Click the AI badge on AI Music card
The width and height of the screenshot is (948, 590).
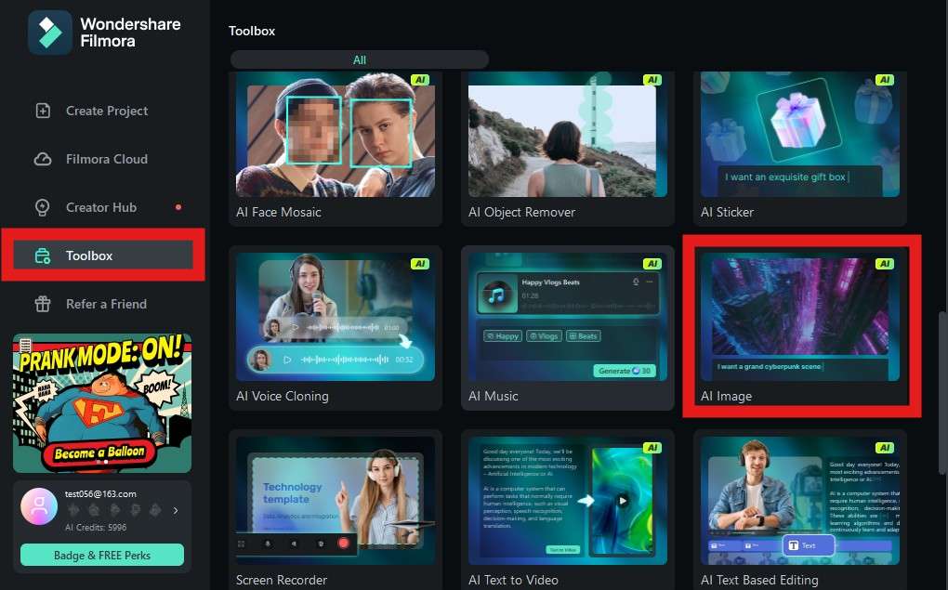click(652, 264)
